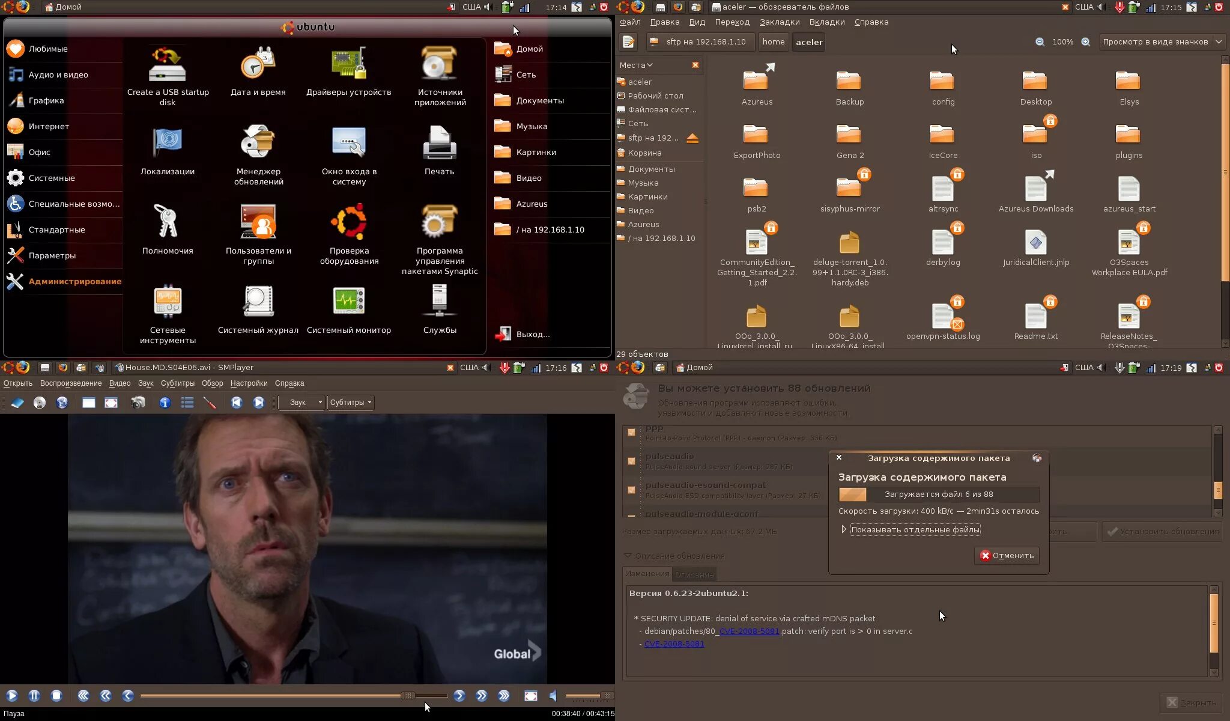Click the SMPlayer seek bar slider
The width and height of the screenshot is (1230, 721).
[408, 696]
